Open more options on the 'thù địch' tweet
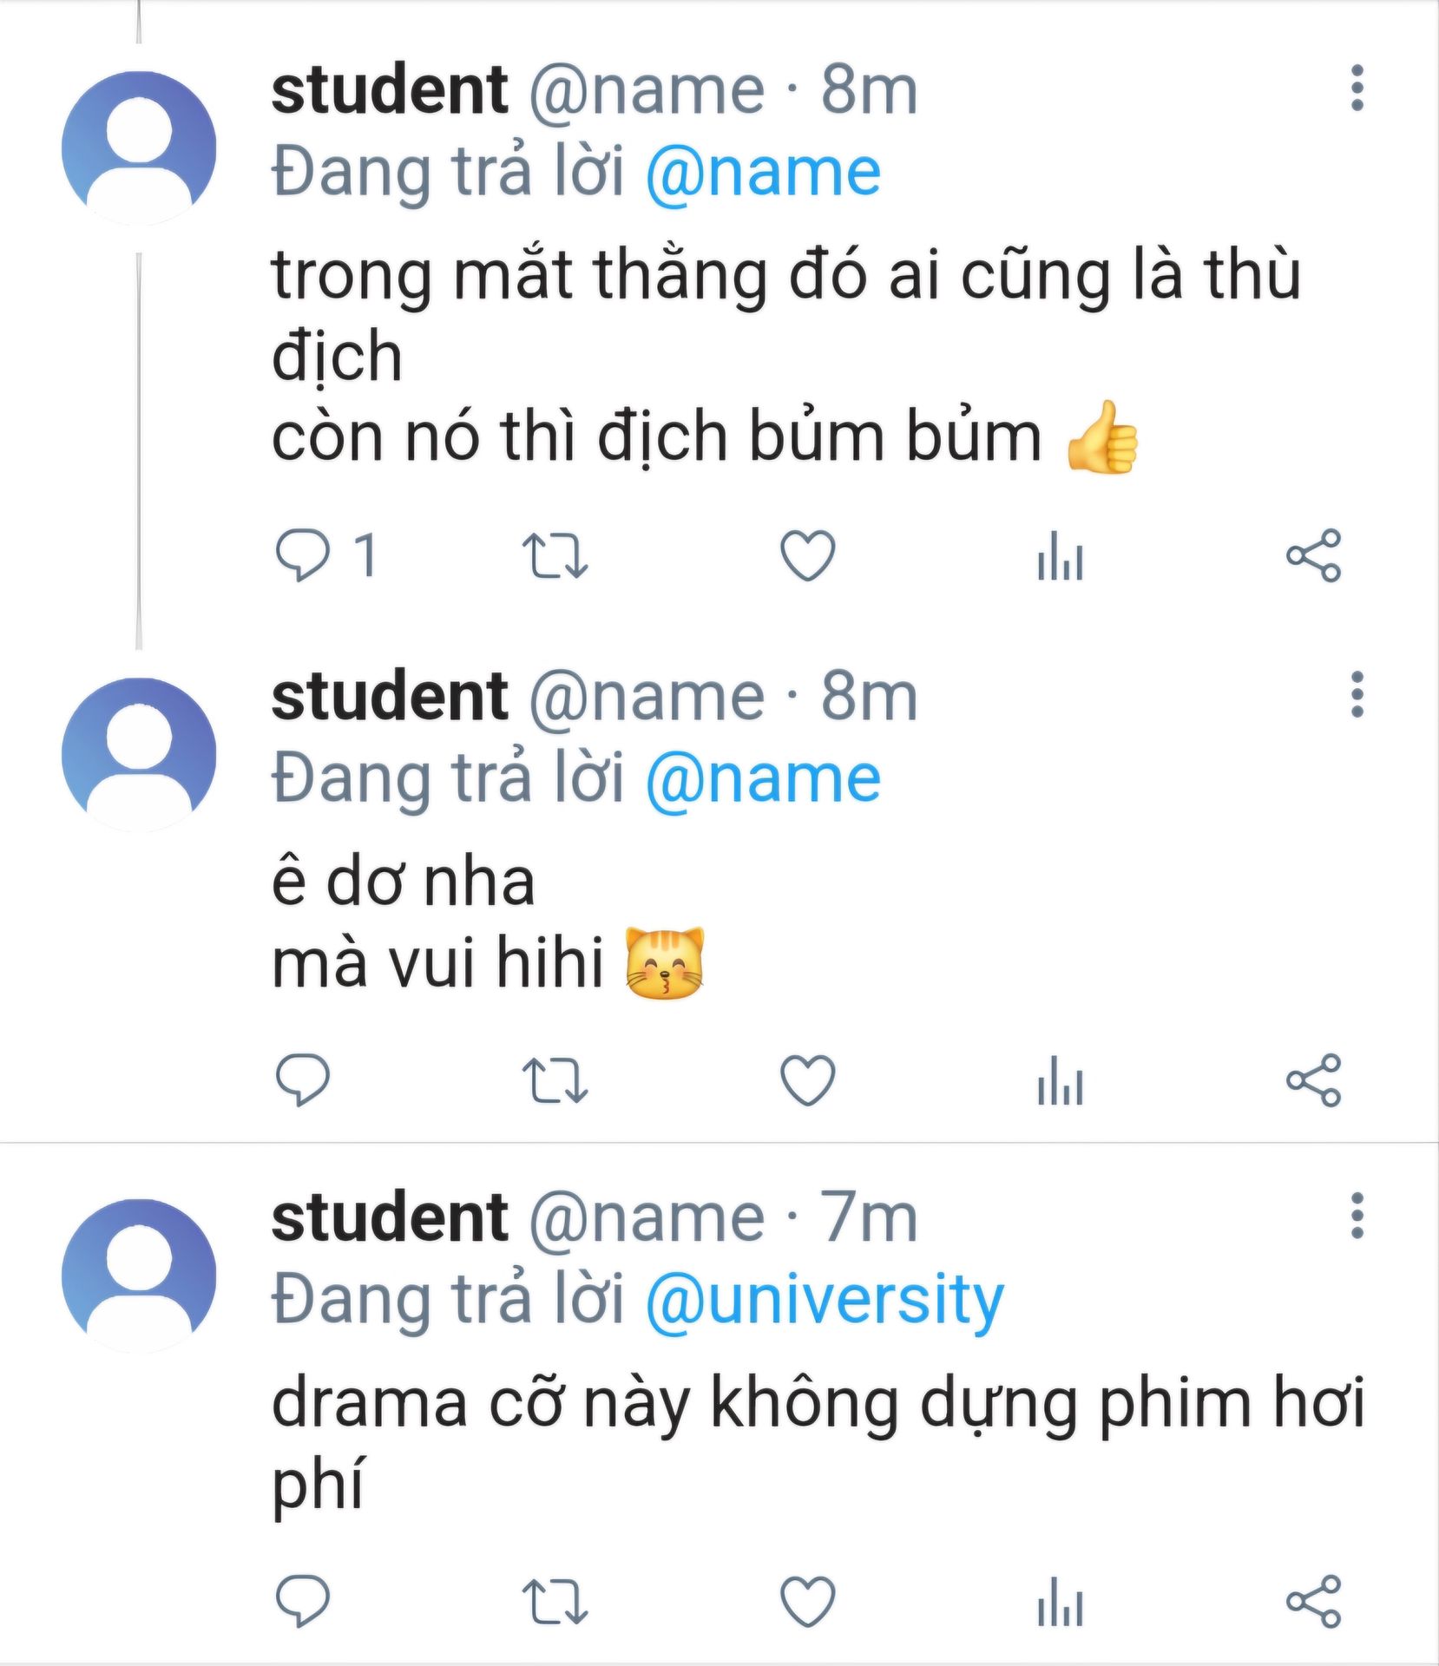Viewport: 1439px width, 1666px height. pos(1357,89)
